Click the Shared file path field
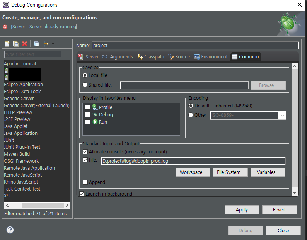This screenshot has height=240, width=307. [x=184, y=85]
